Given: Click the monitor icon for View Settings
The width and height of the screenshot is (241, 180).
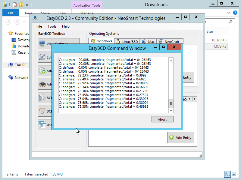Looking at the screenshot, I should click(42, 43).
